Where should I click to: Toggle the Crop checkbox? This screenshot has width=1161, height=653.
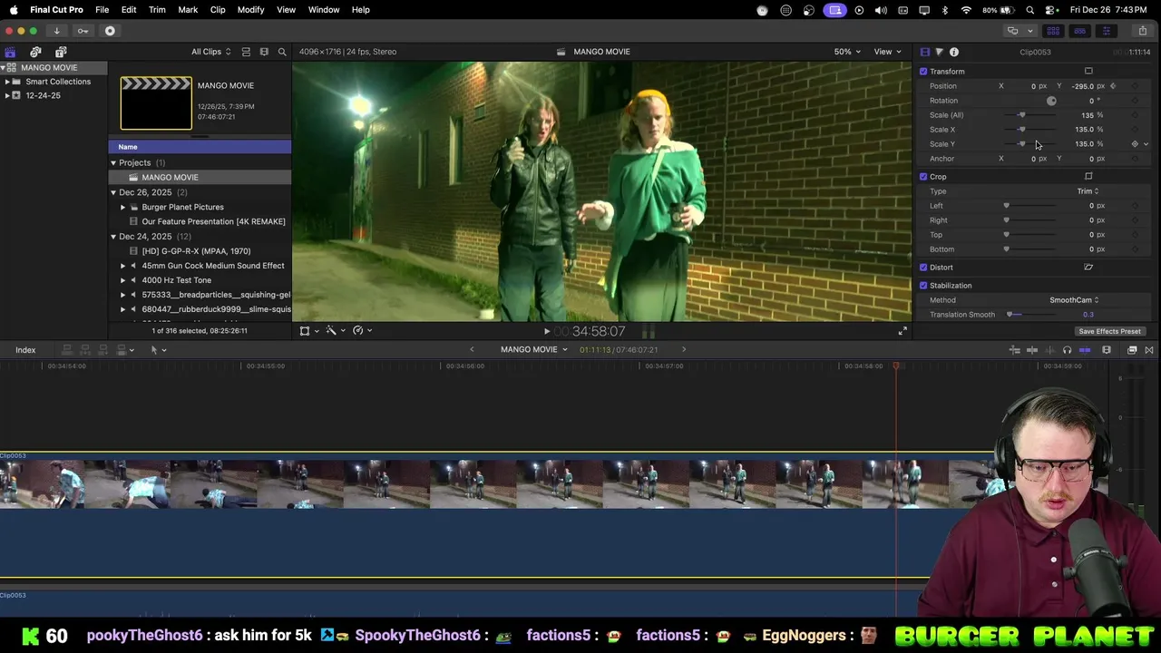[923, 176]
